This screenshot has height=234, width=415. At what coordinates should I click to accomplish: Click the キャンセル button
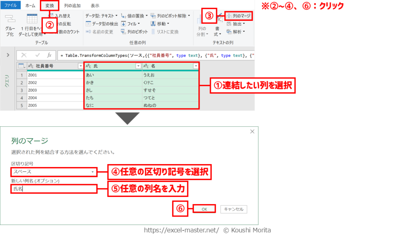tap(234, 209)
